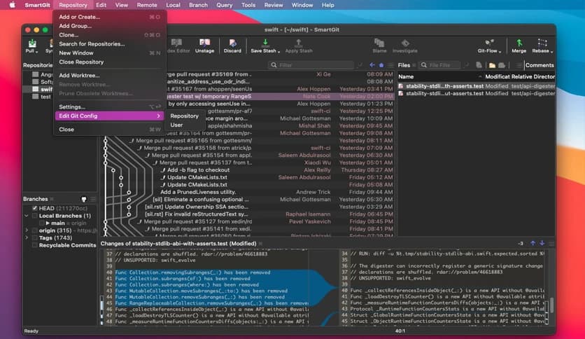585x339 pixels.
Task: Click the Discard toolbar icon
Action: (x=232, y=46)
